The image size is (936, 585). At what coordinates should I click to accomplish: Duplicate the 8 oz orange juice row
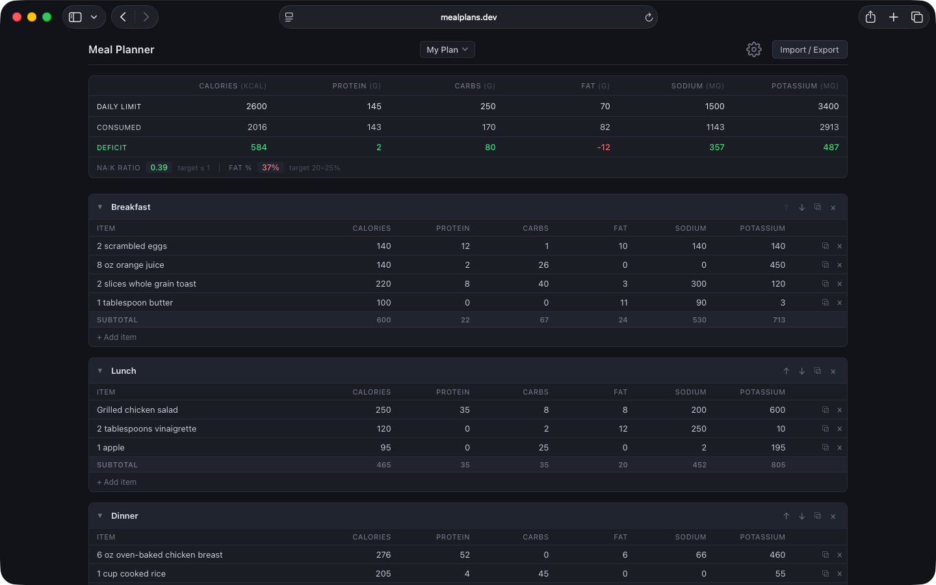825,265
